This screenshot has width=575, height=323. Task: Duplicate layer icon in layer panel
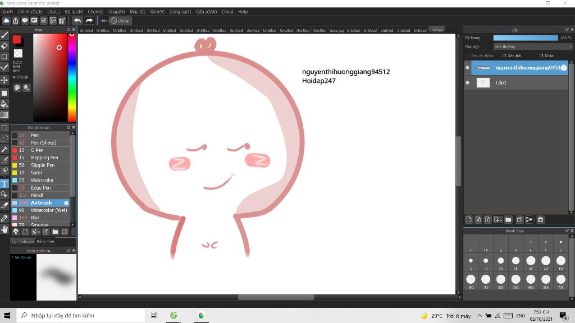(x=519, y=219)
